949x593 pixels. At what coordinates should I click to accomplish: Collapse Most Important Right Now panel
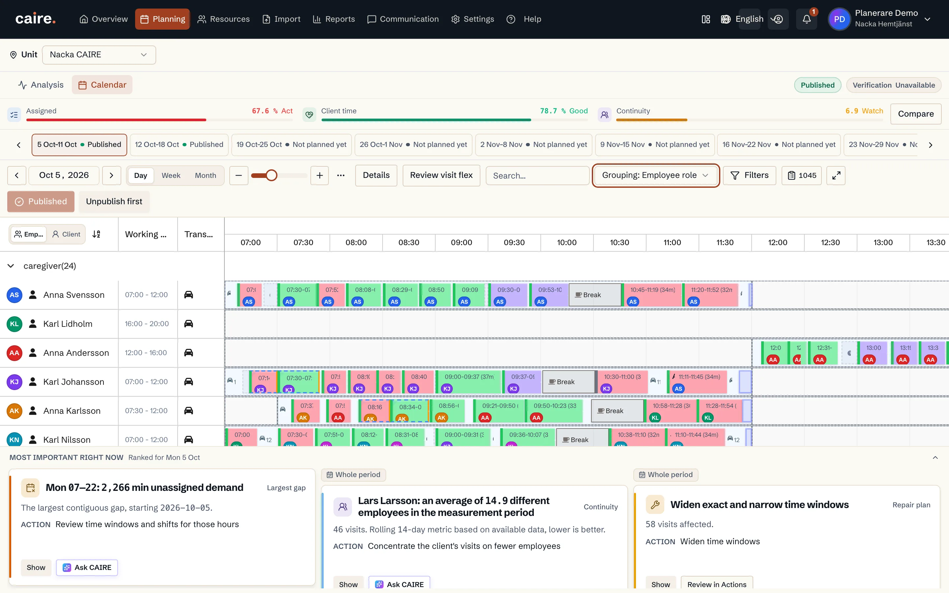(x=935, y=457)
